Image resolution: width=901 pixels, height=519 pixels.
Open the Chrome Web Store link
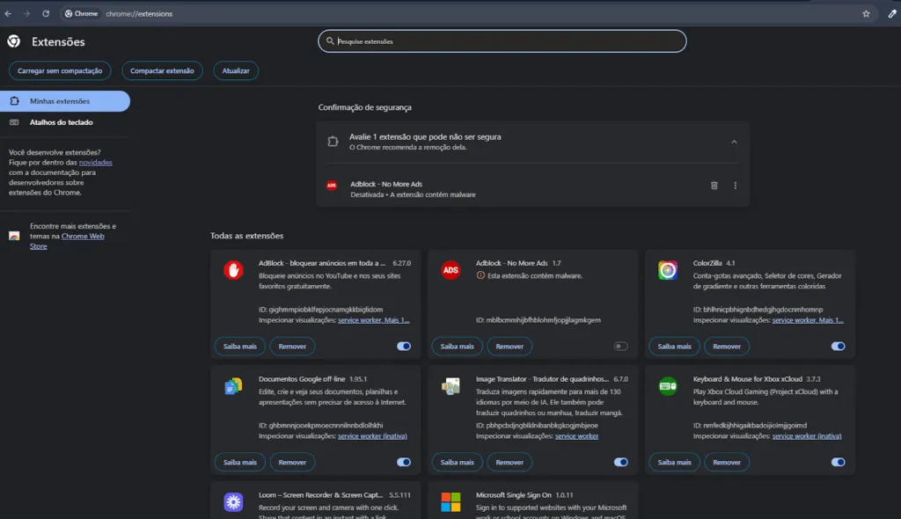coord(83,237)
